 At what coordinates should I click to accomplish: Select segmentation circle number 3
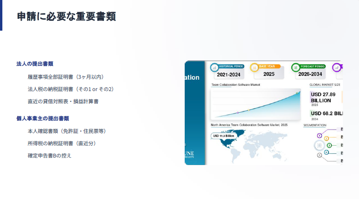coord(329,145)
